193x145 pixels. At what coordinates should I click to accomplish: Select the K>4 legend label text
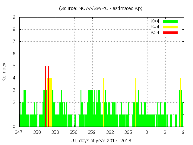155,33
